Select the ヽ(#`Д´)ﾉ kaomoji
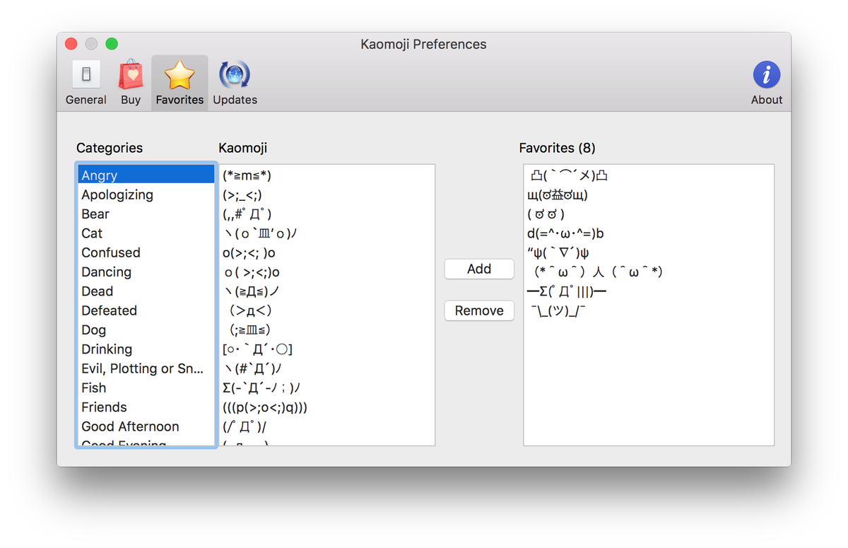 327,368
